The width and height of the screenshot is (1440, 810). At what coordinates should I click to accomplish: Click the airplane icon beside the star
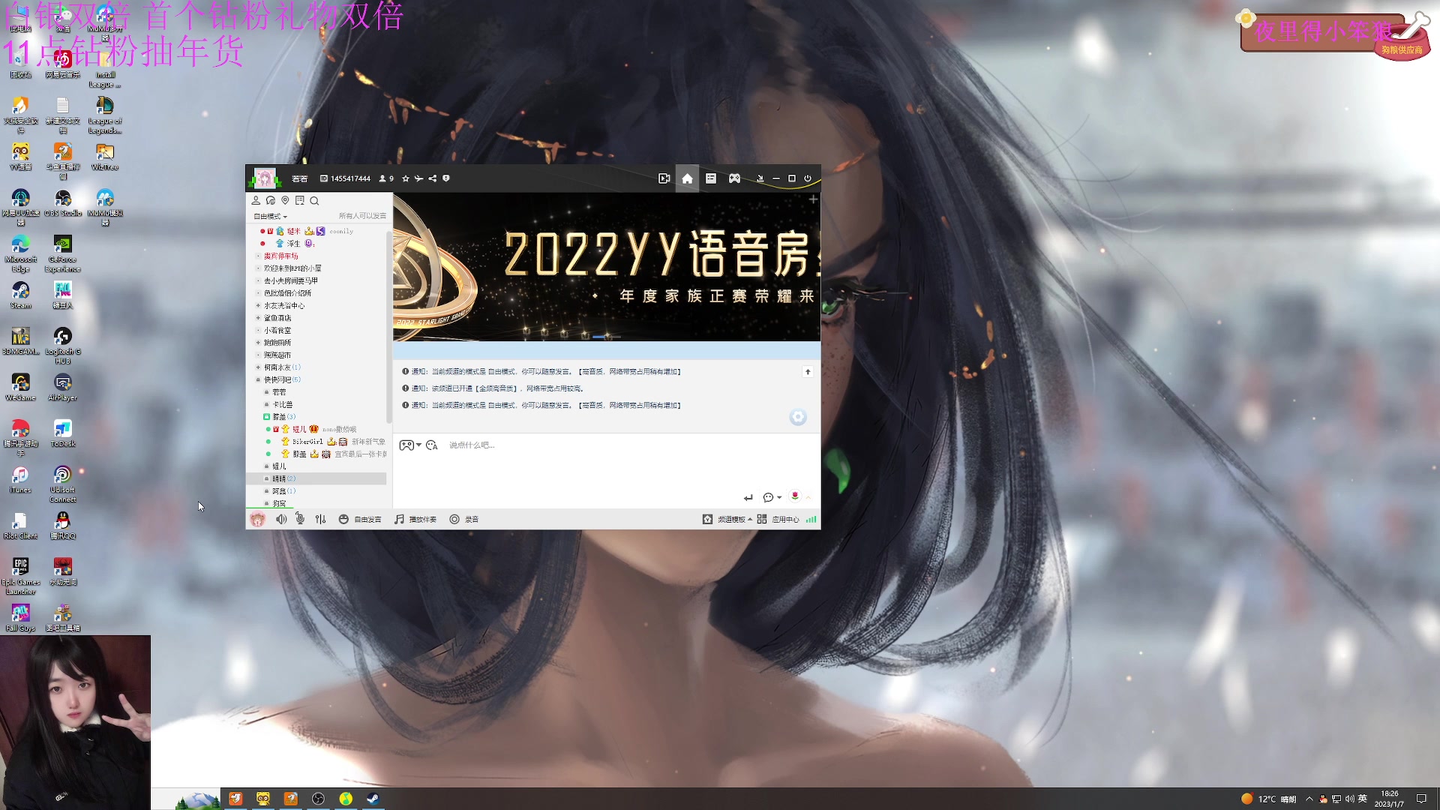point(418,178)
